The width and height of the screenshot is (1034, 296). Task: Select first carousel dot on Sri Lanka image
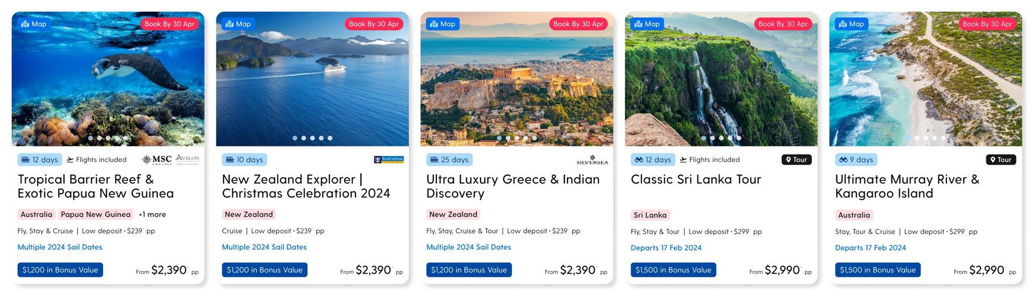704,138
